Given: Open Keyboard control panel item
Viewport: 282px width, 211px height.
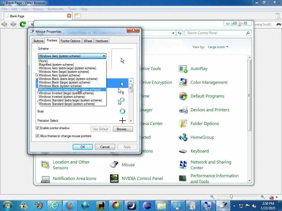Looking at the screenshot, I should 194,151.
